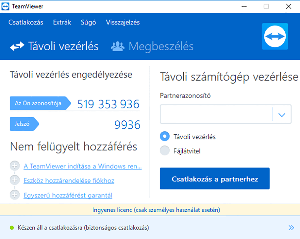
Task: Click the 'Készen áll a csatlakozásra' status text
Action: click(x=83, y=228)
